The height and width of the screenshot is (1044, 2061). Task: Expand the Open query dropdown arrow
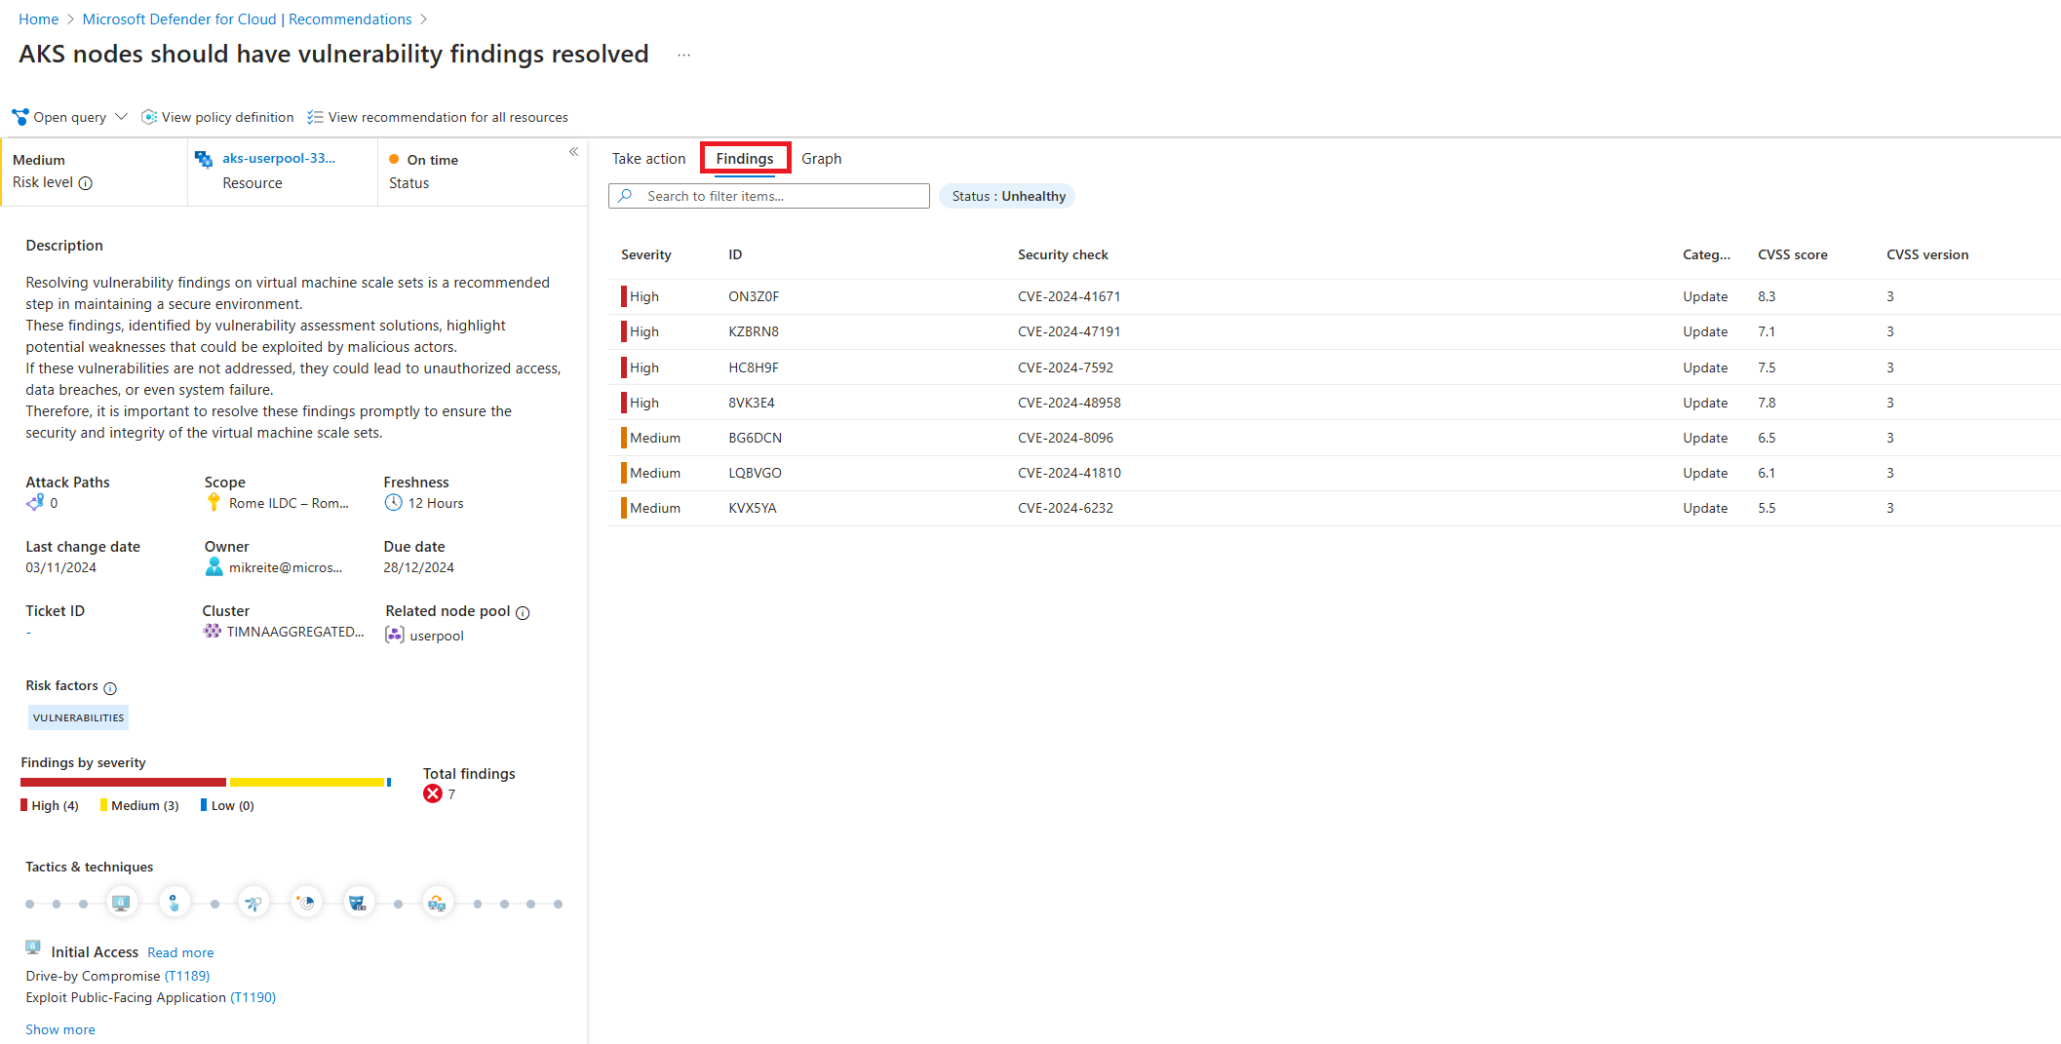pyautogui.click(x=121, y=117)
